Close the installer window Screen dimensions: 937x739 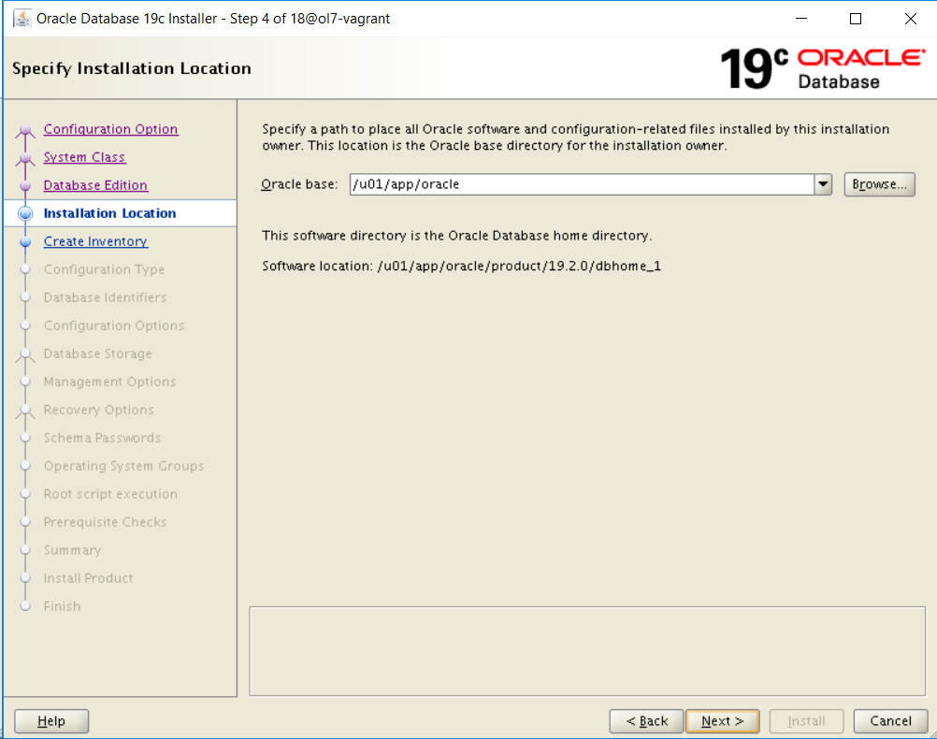coord(911,19)
